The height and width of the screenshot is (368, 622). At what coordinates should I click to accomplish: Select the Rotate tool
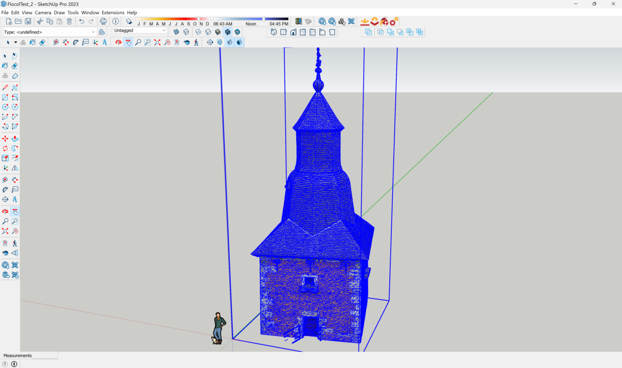[x=5, y=149]
